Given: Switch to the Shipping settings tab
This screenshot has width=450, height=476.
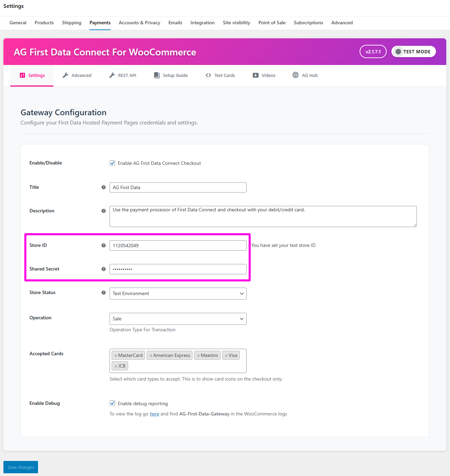Looking at the screenshot, I should (72, 23).
